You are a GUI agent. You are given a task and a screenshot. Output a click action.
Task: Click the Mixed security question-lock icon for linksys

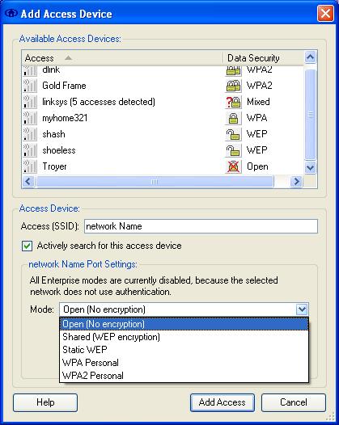pos(233,102)
